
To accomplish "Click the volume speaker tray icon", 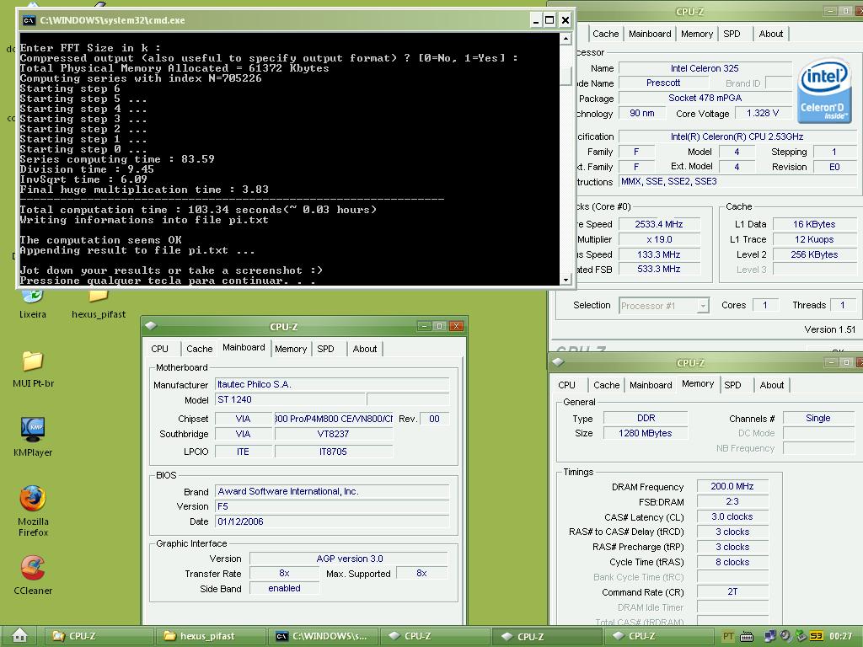I will (x=785, y=636).
